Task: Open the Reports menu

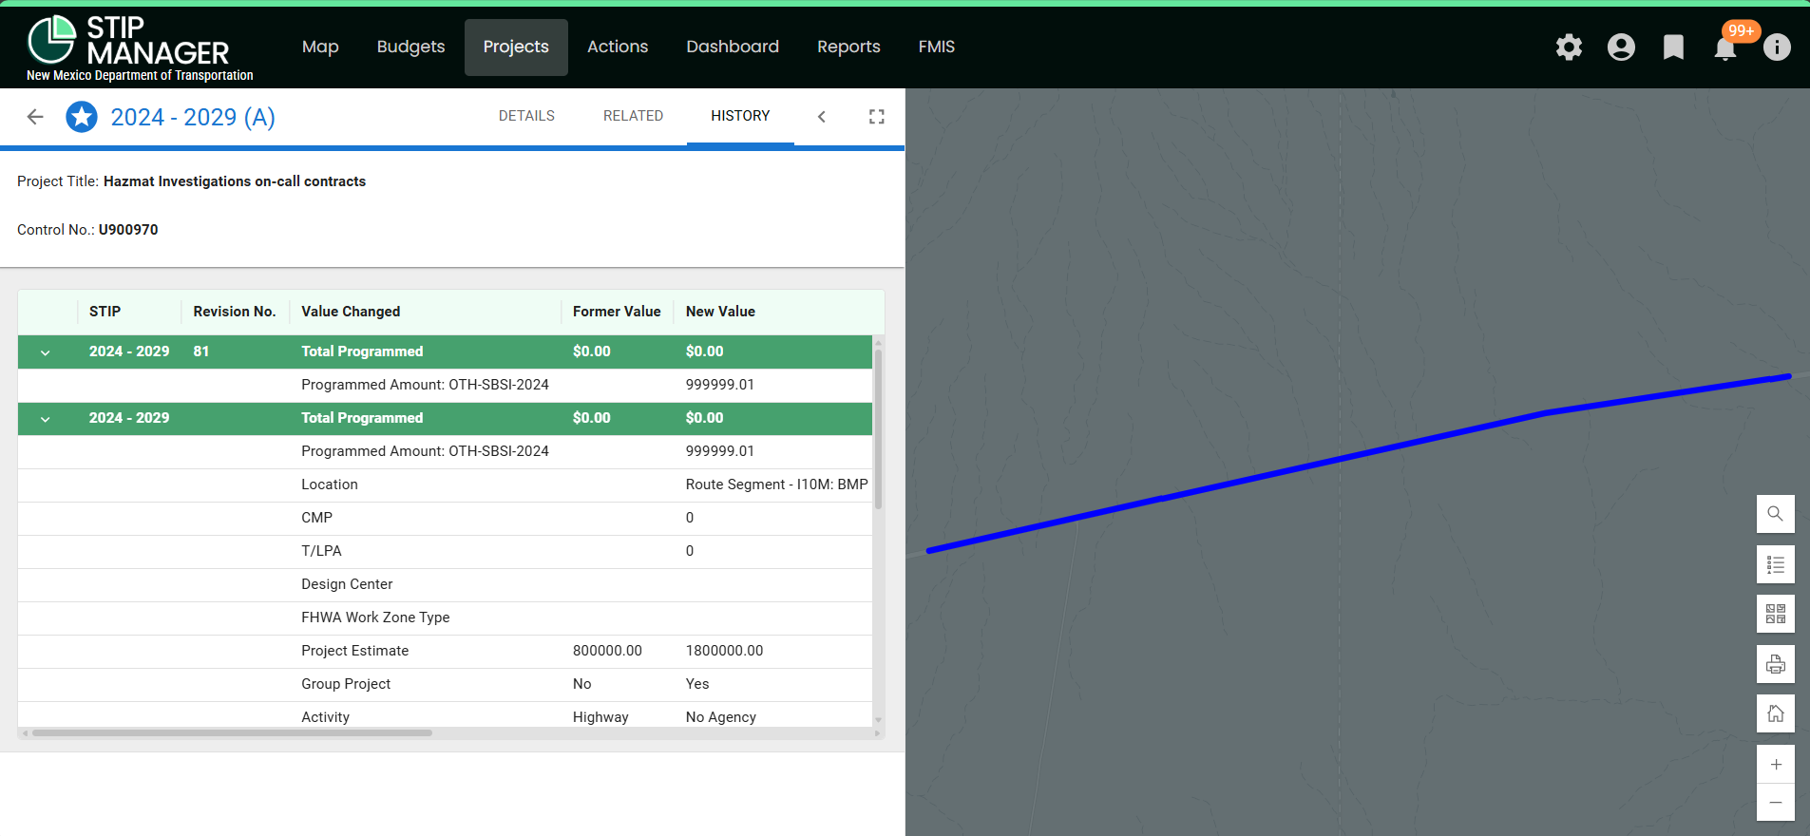Action: (848, 47)
